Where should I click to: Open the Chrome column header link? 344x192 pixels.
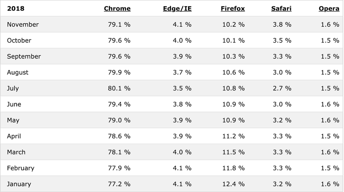[x=117, y=8]
